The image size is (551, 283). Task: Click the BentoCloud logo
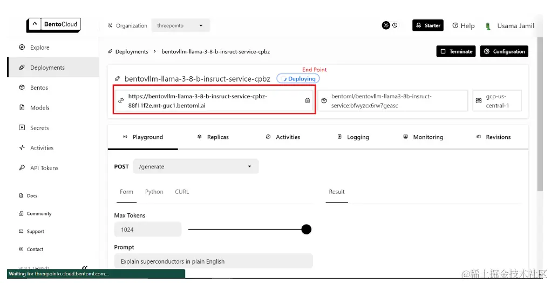coord(54,25)
